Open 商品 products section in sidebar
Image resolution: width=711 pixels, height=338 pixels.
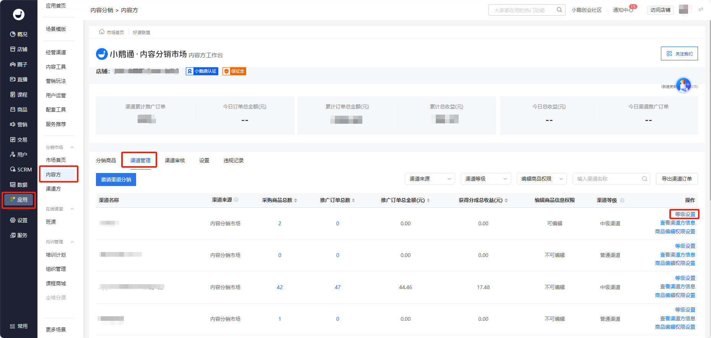pos(19,110)
